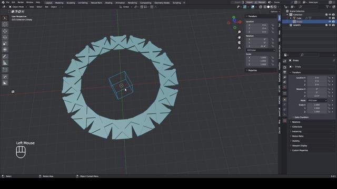Open the outliner filter funnel
This screenshot has height=189, width=337.
[328, 7]
